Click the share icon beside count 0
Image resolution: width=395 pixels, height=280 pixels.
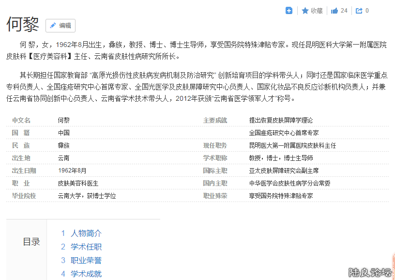point(359,11)
